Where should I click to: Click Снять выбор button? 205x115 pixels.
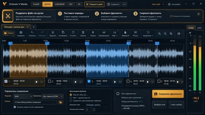(x=176, y=104)
